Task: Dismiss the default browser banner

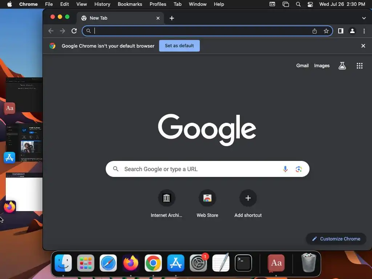Action: tap(363, 46)
